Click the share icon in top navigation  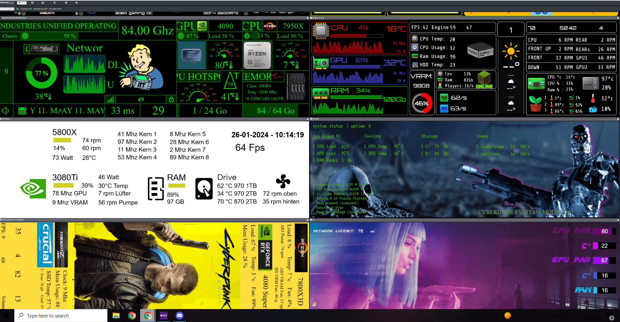pos(54,3)
